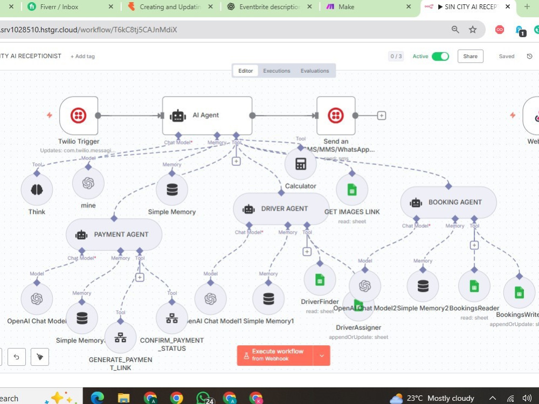539x404 pixels.
Task: Select the Simple Memory node under Payment Agent
Action: coord(82,318)
